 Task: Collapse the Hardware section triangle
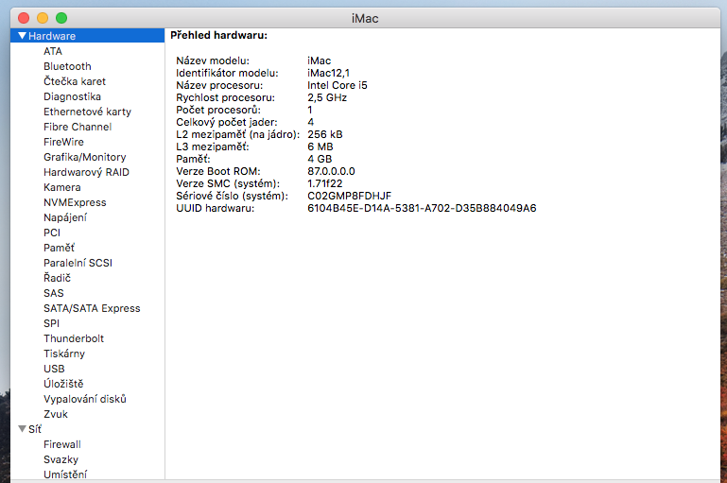point(23,36)
